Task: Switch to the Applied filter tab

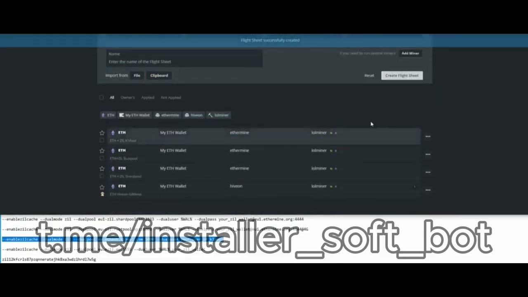Action: [148, 97]
